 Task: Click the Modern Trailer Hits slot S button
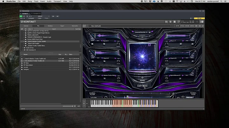[x=104, y=79]
